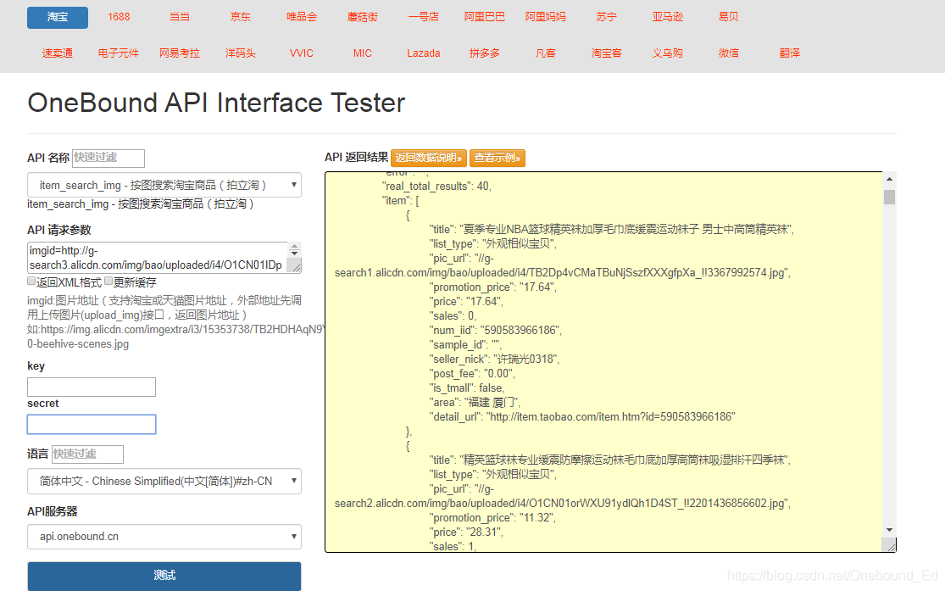Click the promotion_price 11.32 value
The width and height of the screenshot is (945, 591).
[x=537, y=518]
